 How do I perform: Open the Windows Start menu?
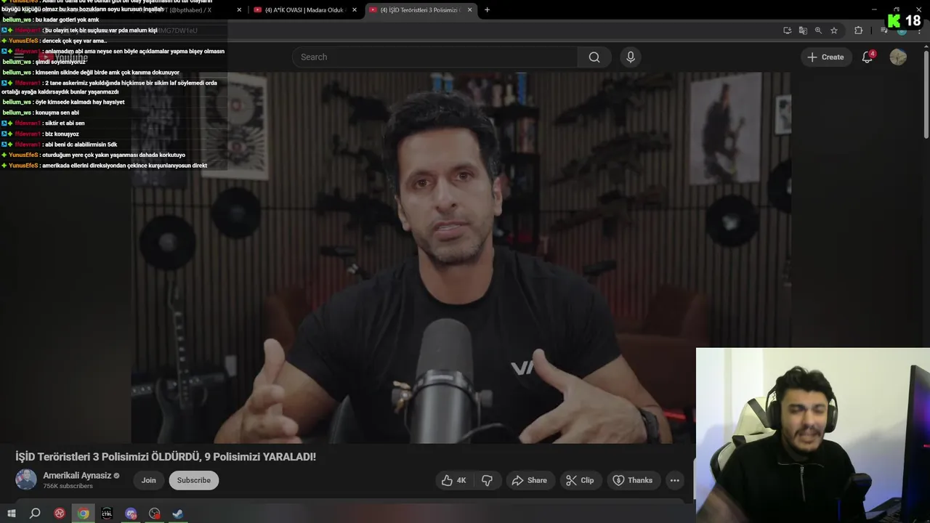12,514
